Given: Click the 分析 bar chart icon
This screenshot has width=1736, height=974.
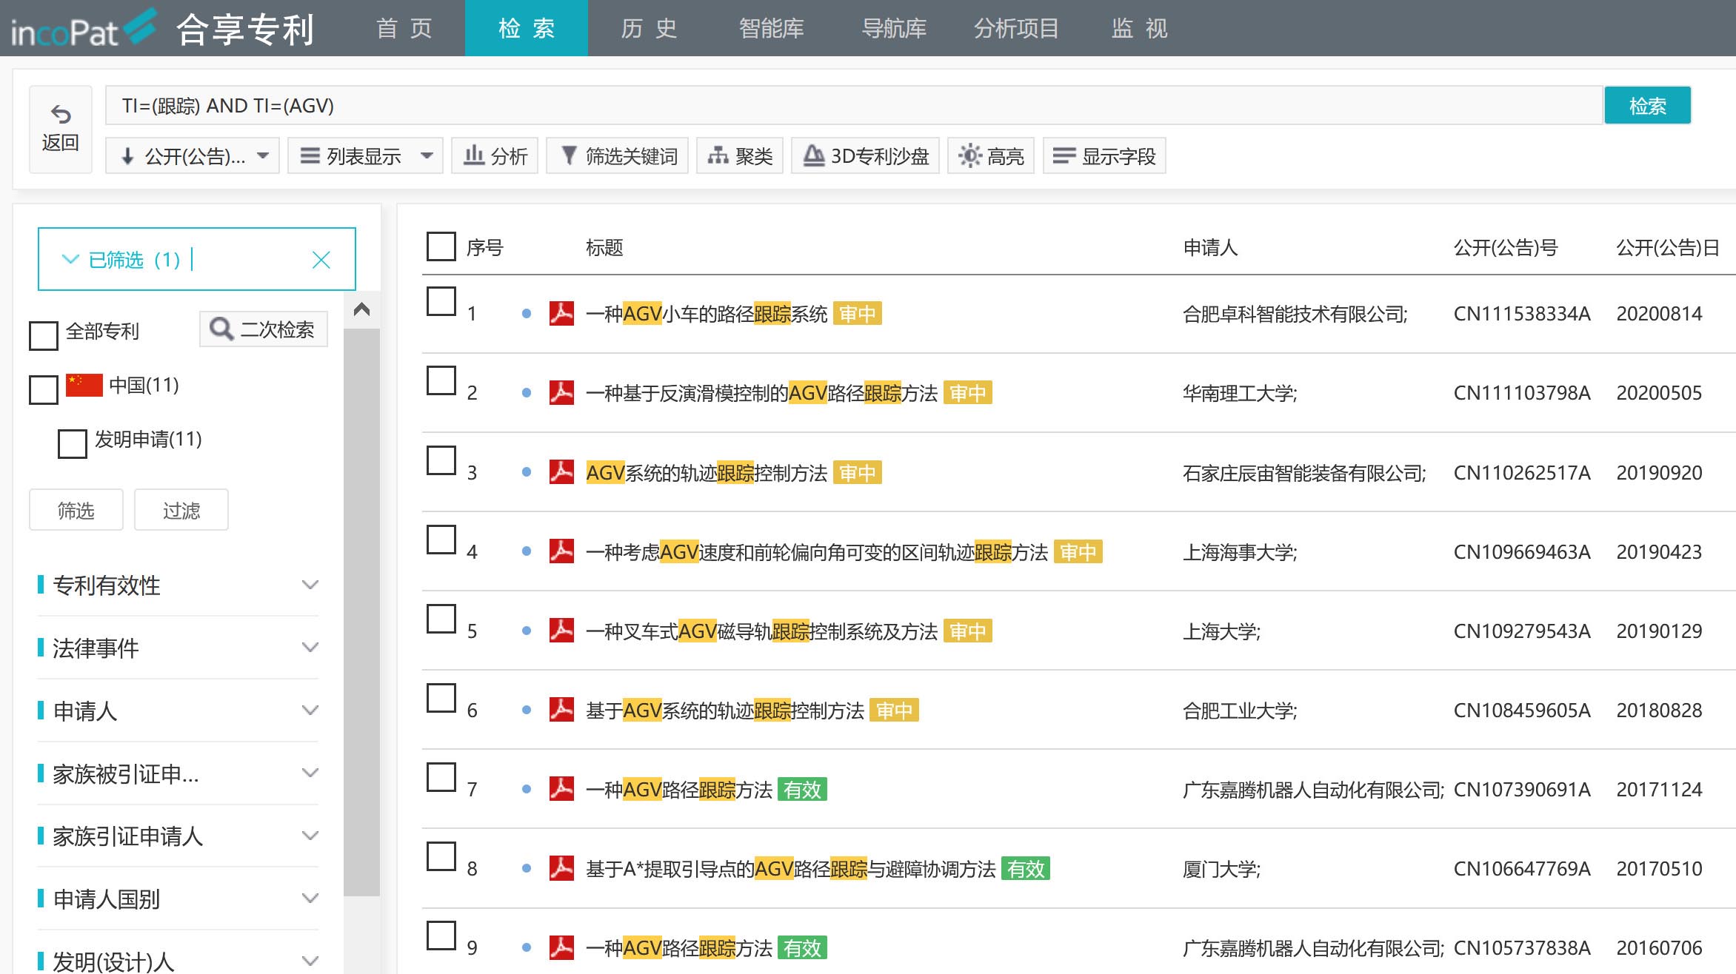Looking at the screenshot, I should point(474,155).
